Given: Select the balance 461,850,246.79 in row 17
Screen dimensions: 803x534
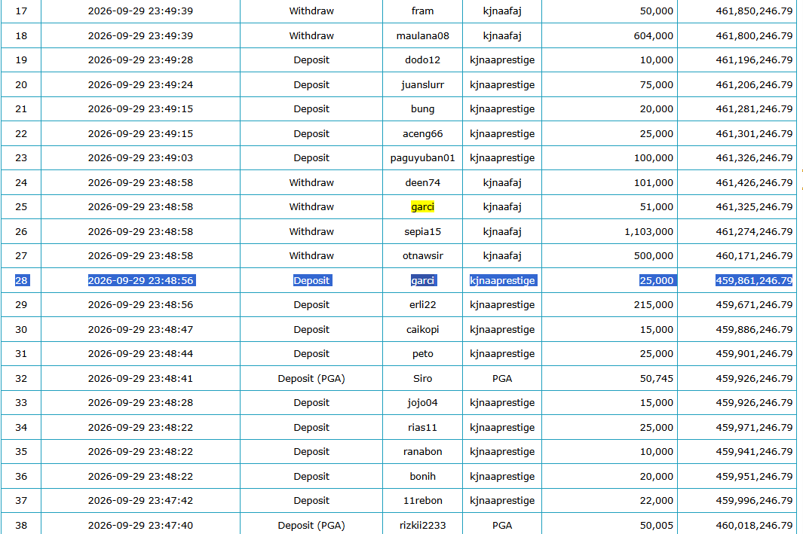Looking at the screenshot, I should click(754, 11).
